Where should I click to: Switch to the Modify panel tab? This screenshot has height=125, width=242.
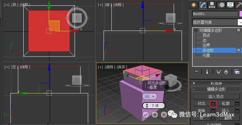coord(203,5)
